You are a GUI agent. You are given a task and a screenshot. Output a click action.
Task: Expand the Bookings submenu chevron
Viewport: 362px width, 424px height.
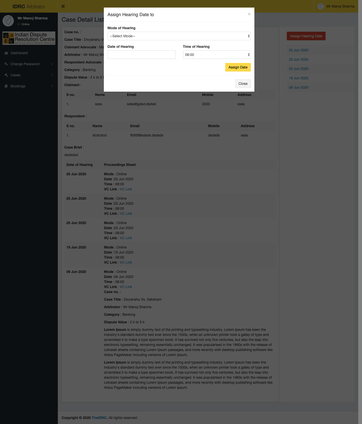tap(52, 86)
